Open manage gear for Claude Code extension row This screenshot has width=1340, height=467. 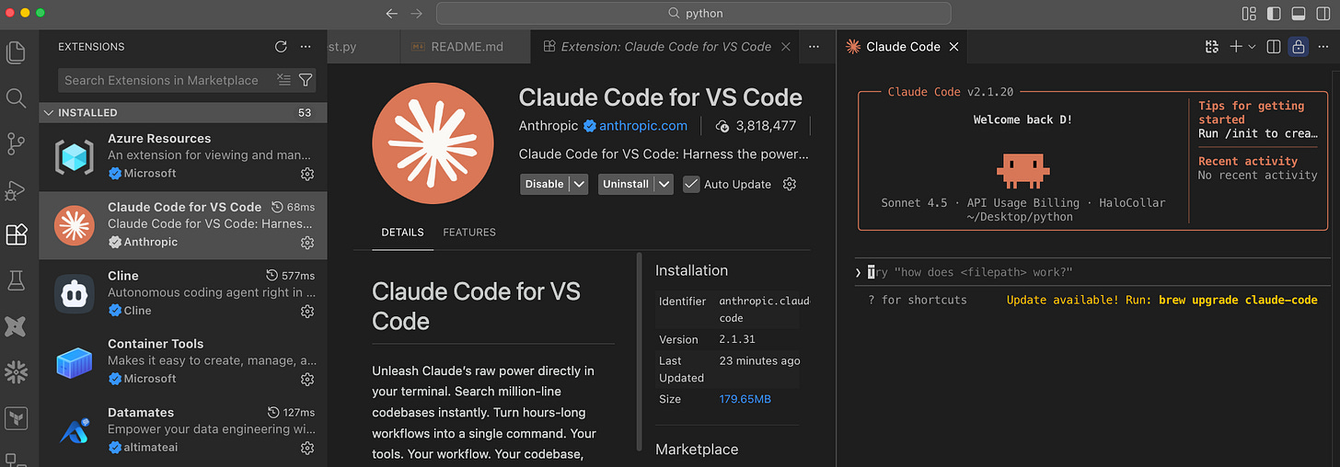[307, 243]
